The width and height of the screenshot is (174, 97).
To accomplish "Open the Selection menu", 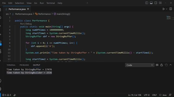I will [19, 3].
